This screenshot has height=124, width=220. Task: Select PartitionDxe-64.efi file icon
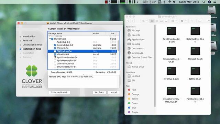point(195,91)
